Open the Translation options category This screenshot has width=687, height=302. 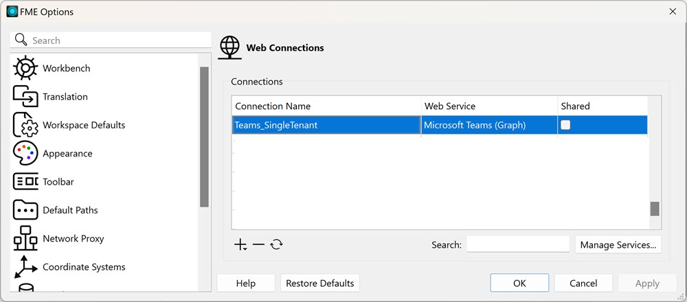coord(65,97)
